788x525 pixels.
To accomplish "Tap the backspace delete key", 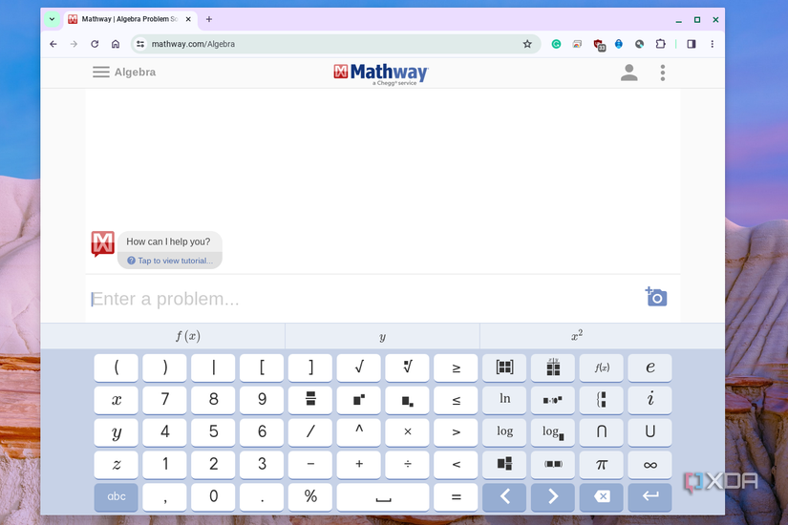I will point(602,496).
